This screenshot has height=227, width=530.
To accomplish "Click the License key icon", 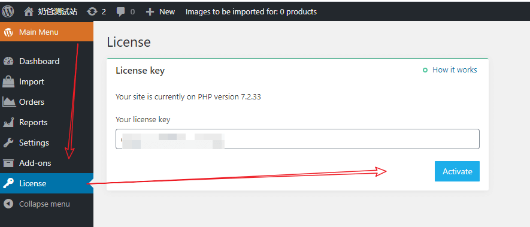I will 8,183.
